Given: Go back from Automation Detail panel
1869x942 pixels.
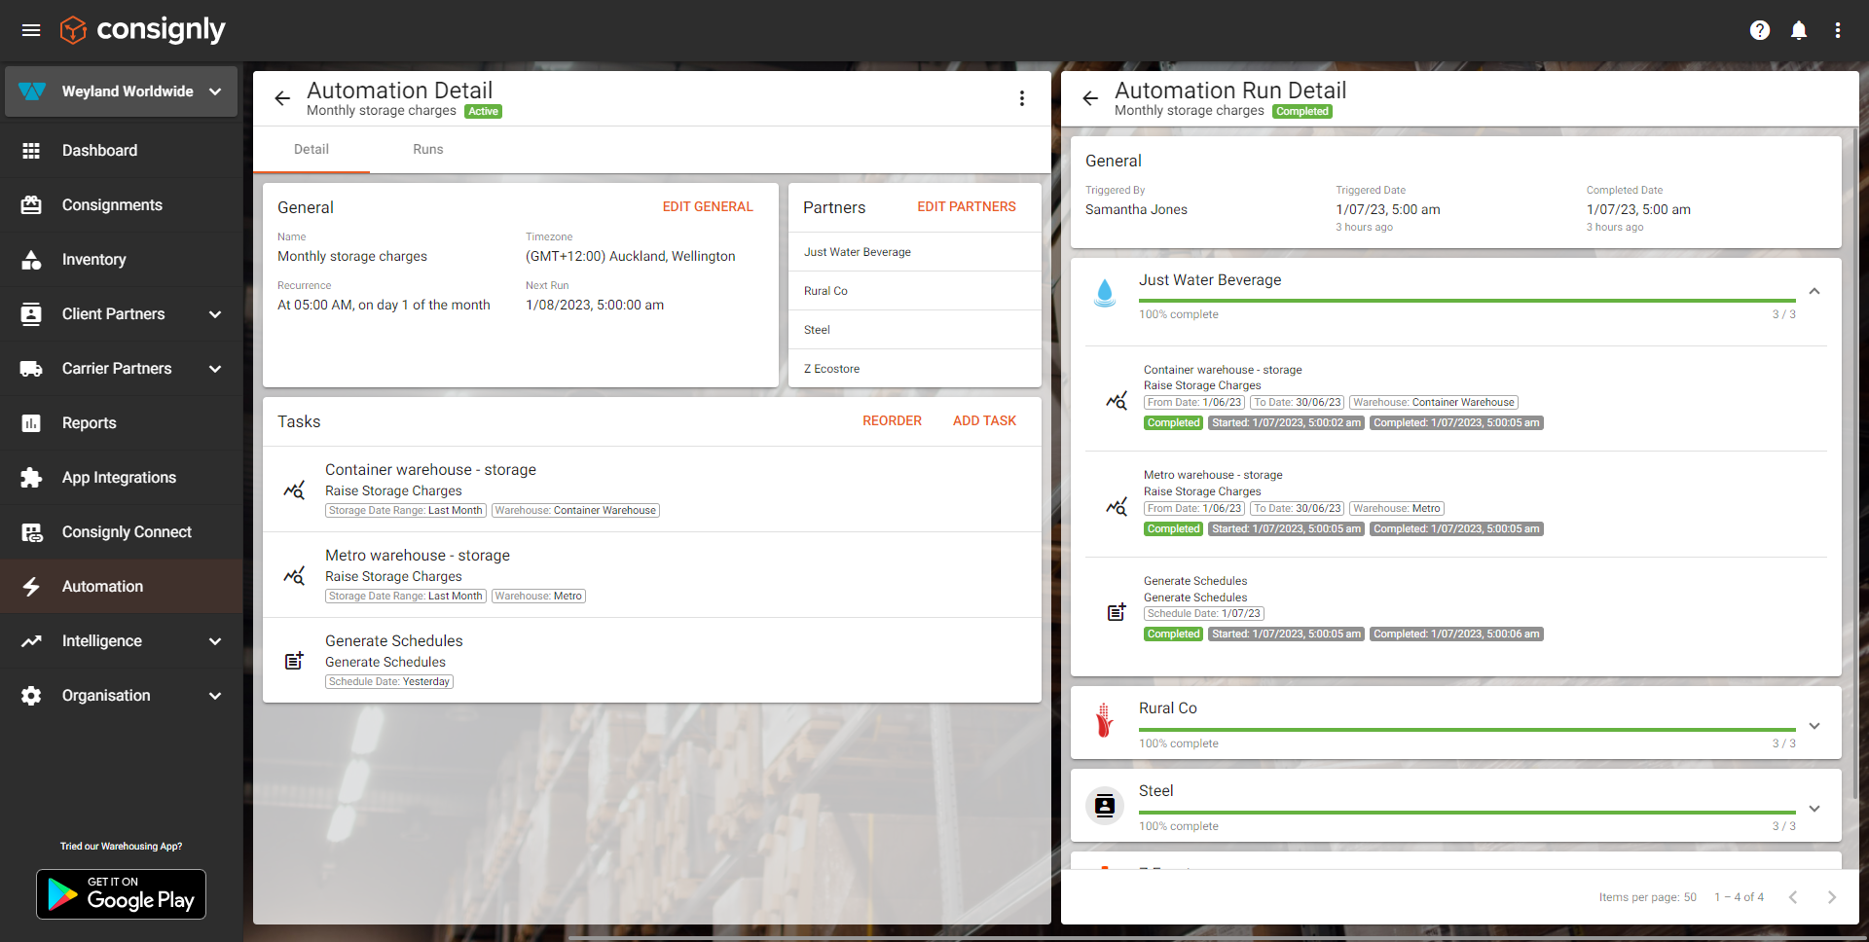Looking at the screenshot, I should click(282, 98).
